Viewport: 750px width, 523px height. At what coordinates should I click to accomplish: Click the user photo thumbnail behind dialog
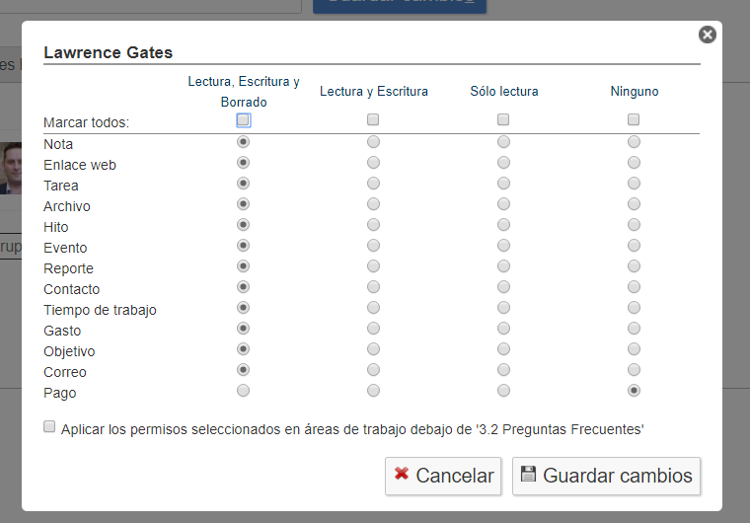coord(11,168)
